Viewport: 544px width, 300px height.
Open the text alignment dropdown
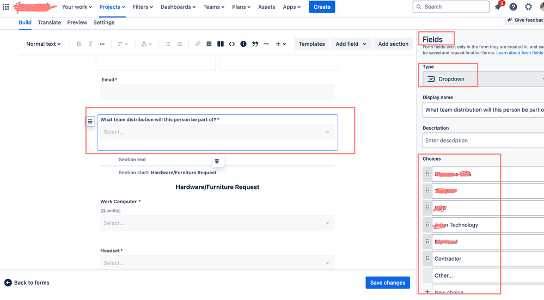(122, 44)
